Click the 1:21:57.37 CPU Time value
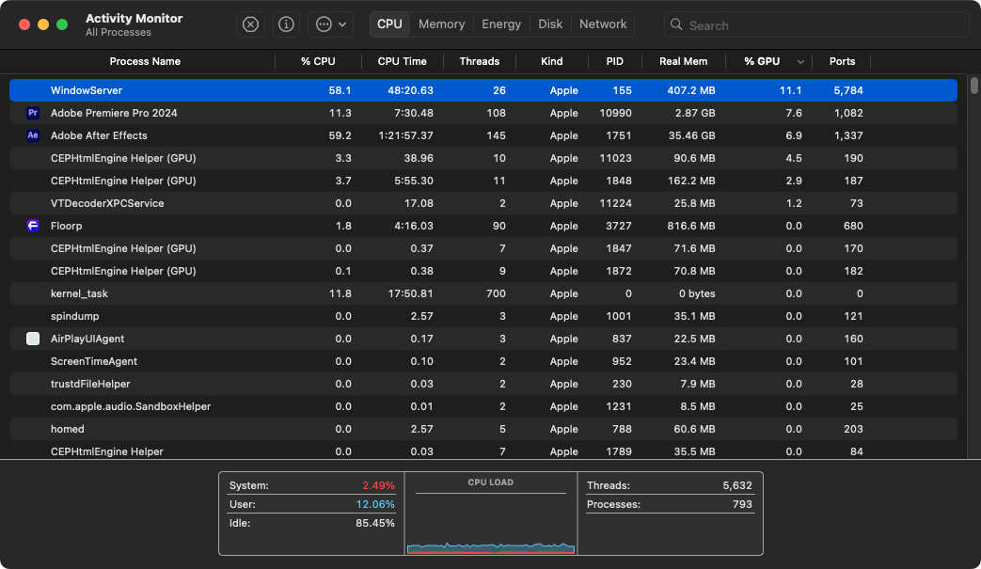The image size is (981, 569). pyautogui.click(x=405, y=135)
